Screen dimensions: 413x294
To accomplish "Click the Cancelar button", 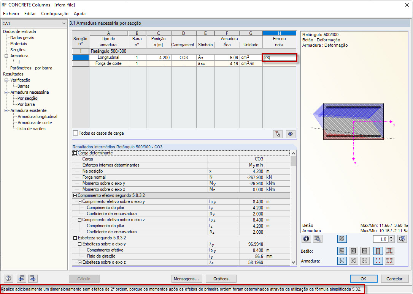I will pyautogui.click(x=394, y=279).
